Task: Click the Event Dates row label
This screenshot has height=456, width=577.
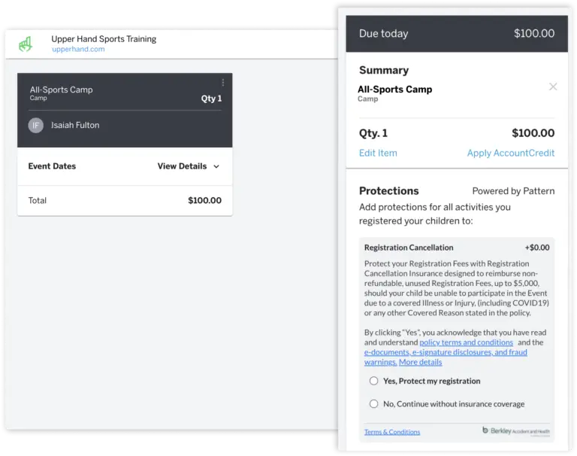Action: [x=52, y=166]
